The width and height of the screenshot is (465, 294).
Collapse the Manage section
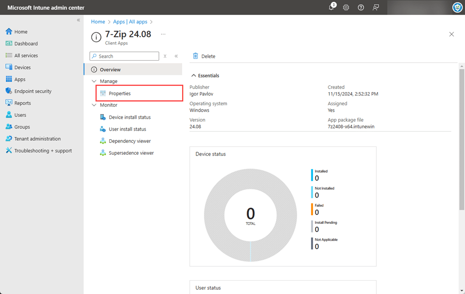pyautogui.click(x=94, y=82)
